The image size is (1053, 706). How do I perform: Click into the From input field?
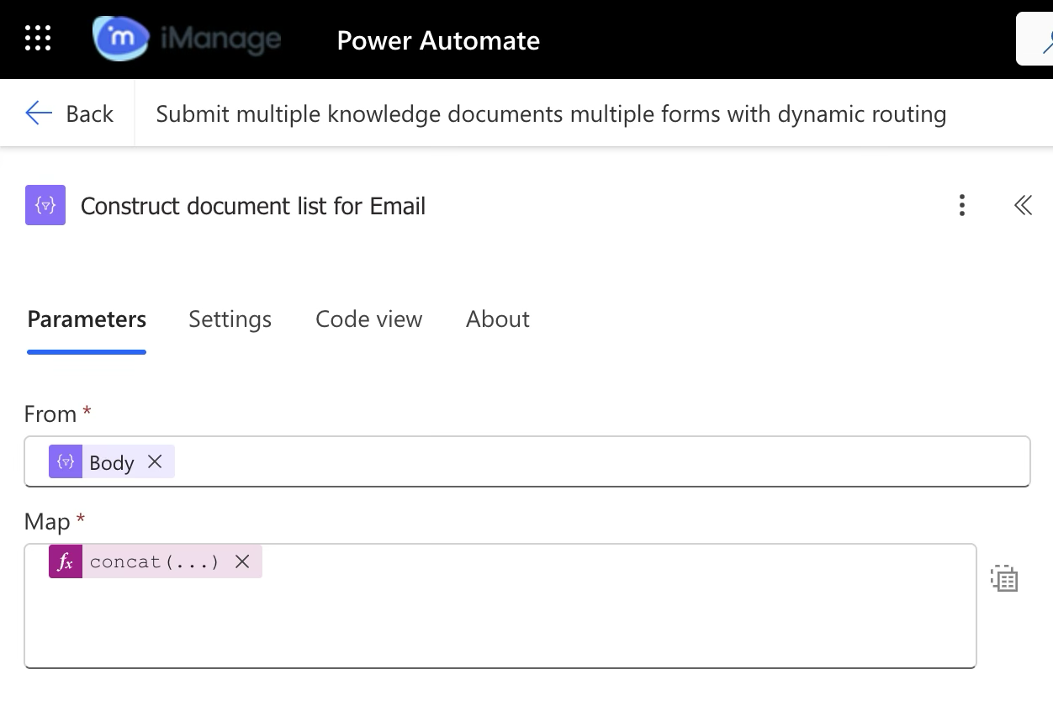click(527, 461)
